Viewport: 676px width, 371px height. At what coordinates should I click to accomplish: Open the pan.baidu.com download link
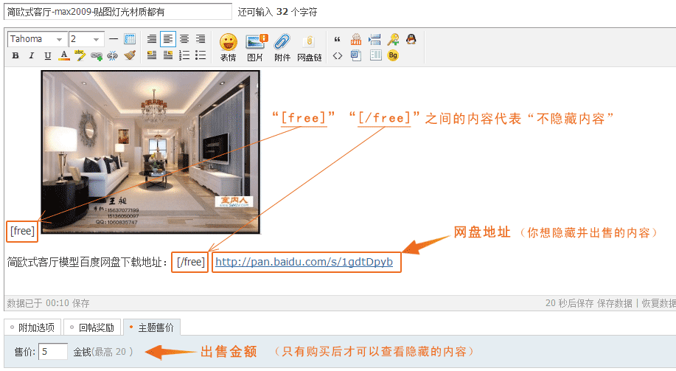(304, 262)
